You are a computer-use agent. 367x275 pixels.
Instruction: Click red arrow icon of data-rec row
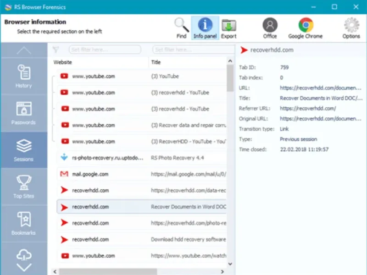click(64, 190)
